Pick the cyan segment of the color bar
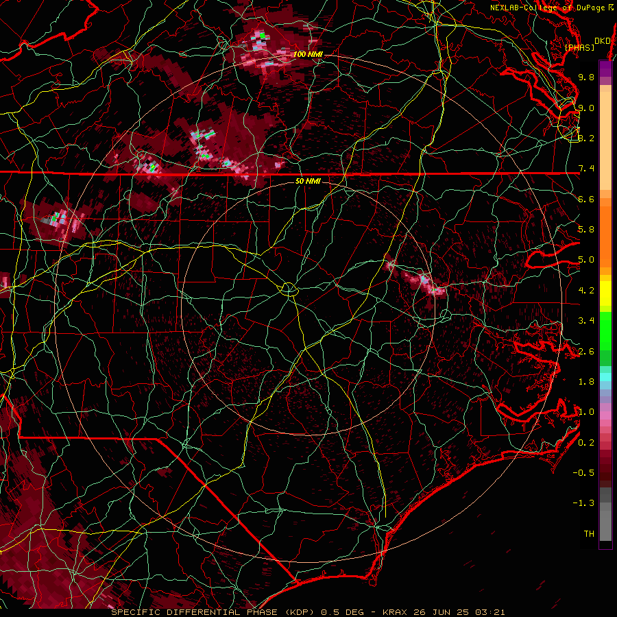Screen dimensions: 617x617 [605, 376]
